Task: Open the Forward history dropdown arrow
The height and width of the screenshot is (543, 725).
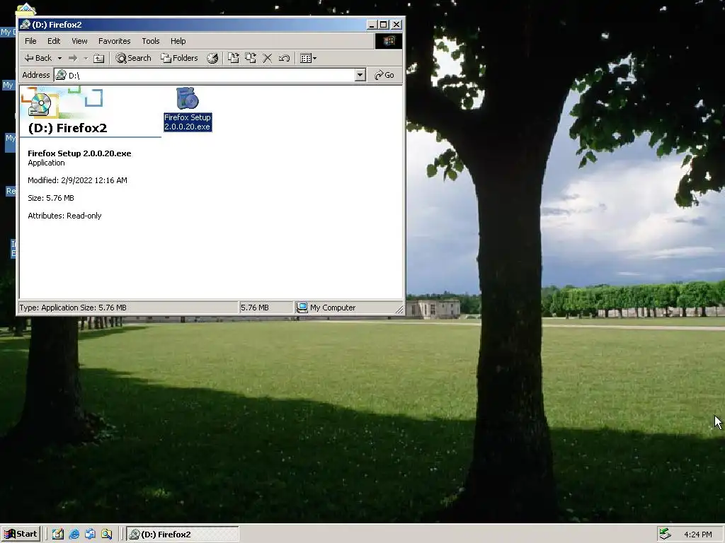Action: tap(86, 58)
